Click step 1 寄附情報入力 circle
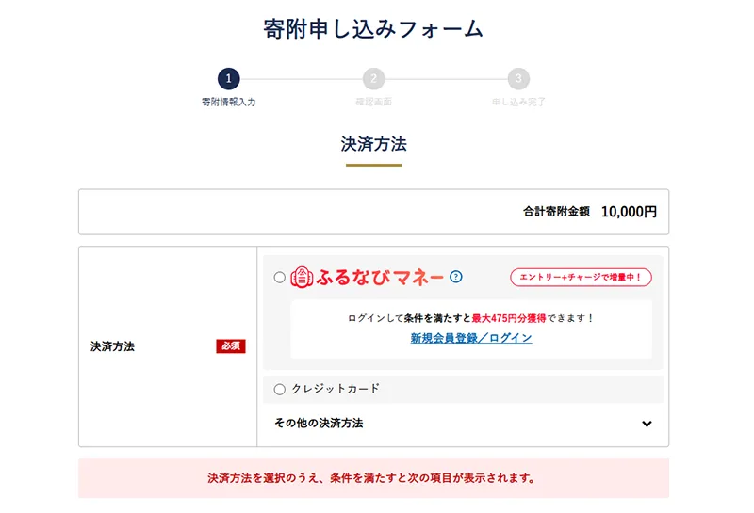Screen dimensions: 754x513 (x=228, y=78)
